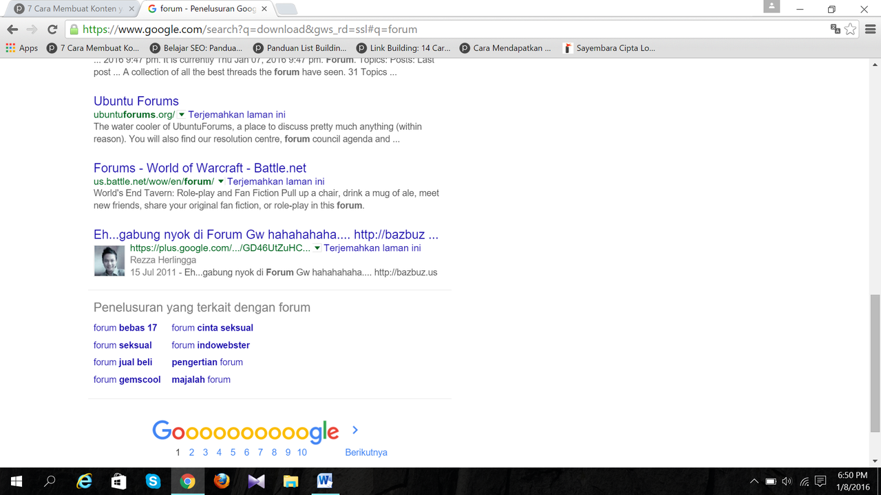Open 'Forums - World of Warcraft - Battle.net' result
The width and height of the screenshot is (881, 495).
click(x=200, y=168)
